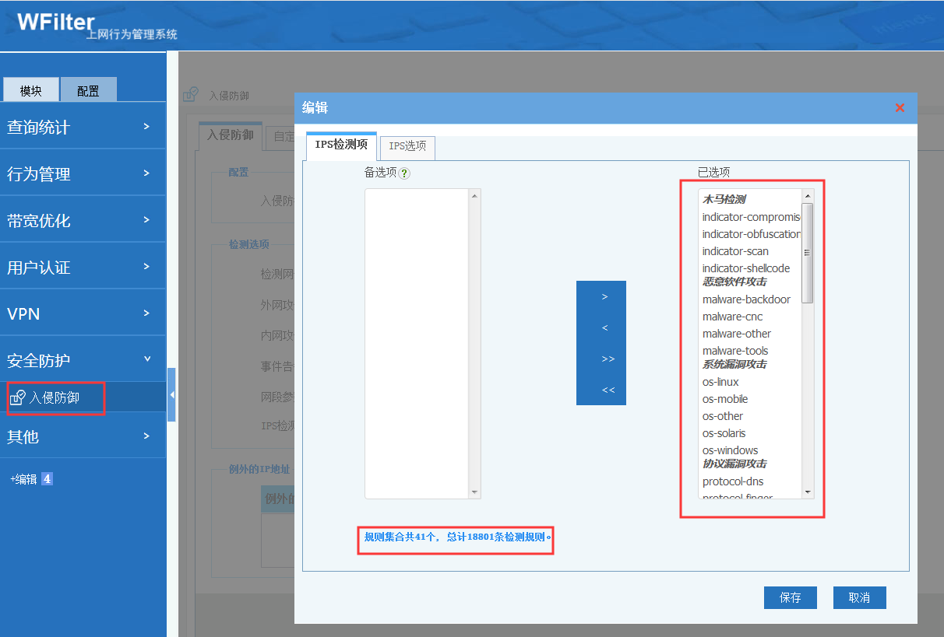Image resolution: width=944 pixels, height=637 pixels.
Task: Move all items right with double arrow
Action: (608, 359)
